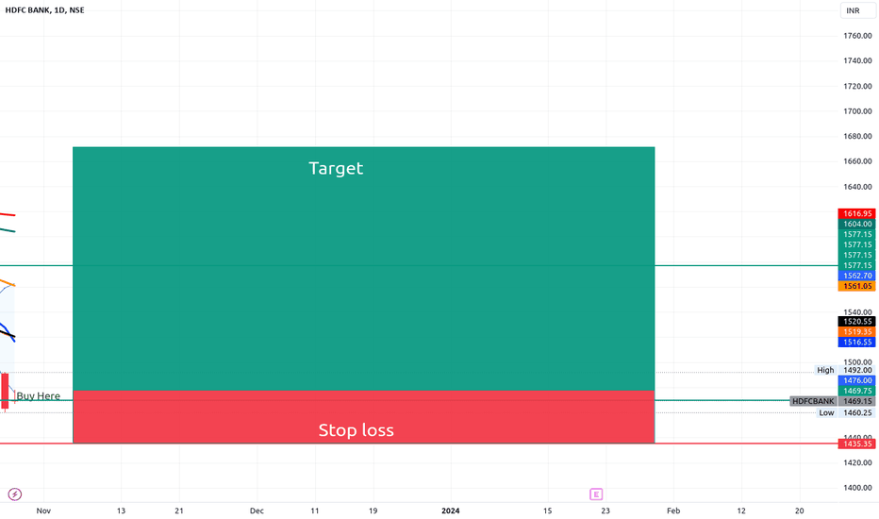
Task: Click the 2024 marker on time axis
Action: (x=451, y=511)
